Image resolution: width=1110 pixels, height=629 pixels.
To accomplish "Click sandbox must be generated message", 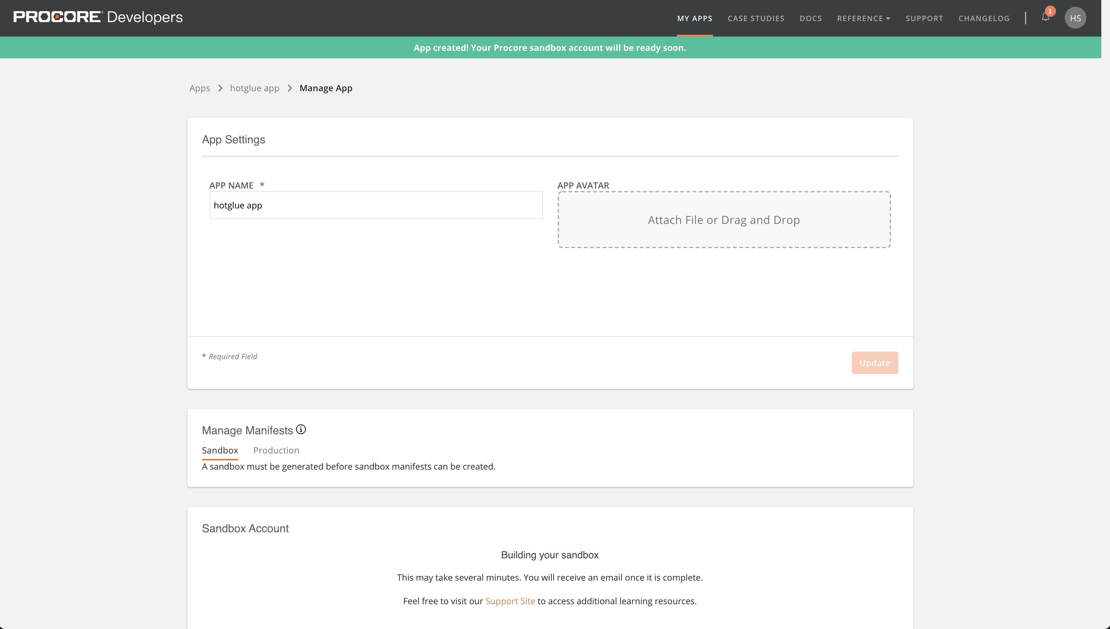I will click(349, 466).
